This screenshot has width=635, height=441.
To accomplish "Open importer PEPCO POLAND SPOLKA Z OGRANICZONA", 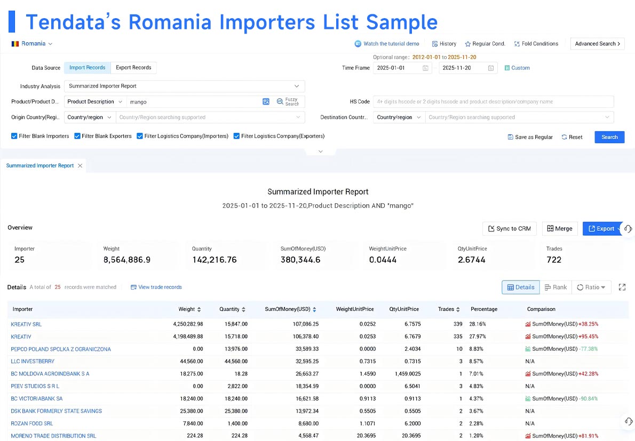I will tap(61, 349).
